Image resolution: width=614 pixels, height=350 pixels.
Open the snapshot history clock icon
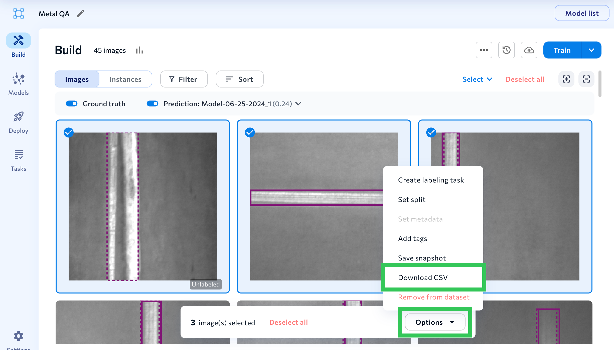[507, 50]
